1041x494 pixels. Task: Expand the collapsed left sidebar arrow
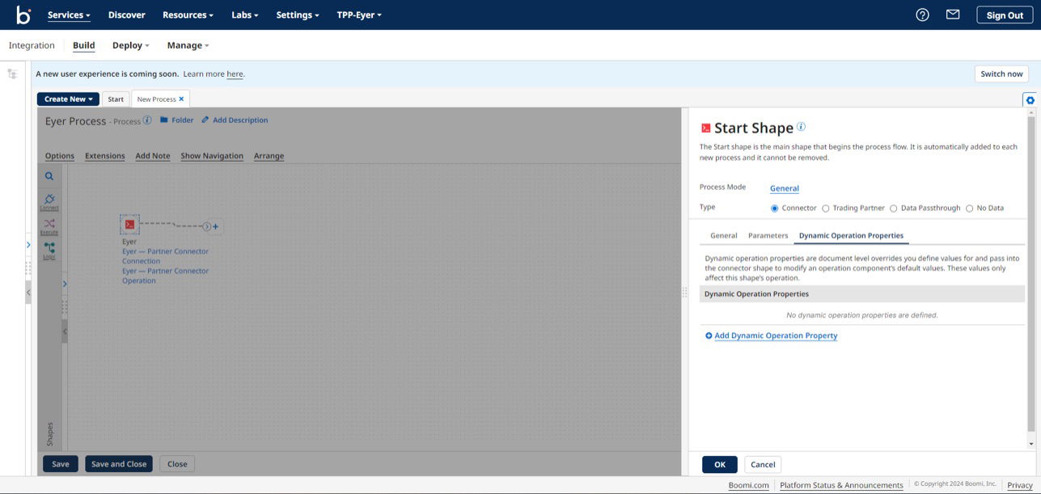click(x=28, y=244)
